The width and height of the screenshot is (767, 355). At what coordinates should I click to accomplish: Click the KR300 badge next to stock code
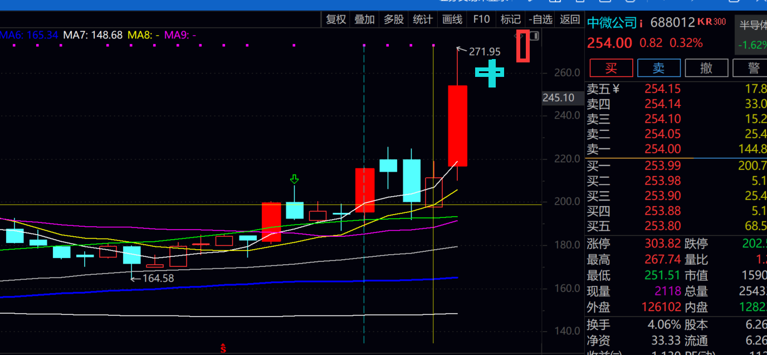712,22
